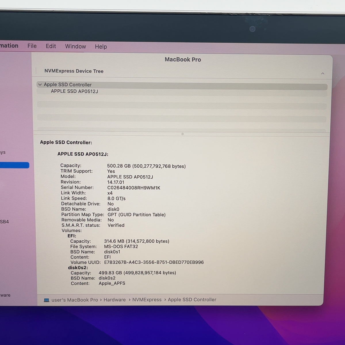
Task: Open the Window menu
Action: tap(75, 46)
